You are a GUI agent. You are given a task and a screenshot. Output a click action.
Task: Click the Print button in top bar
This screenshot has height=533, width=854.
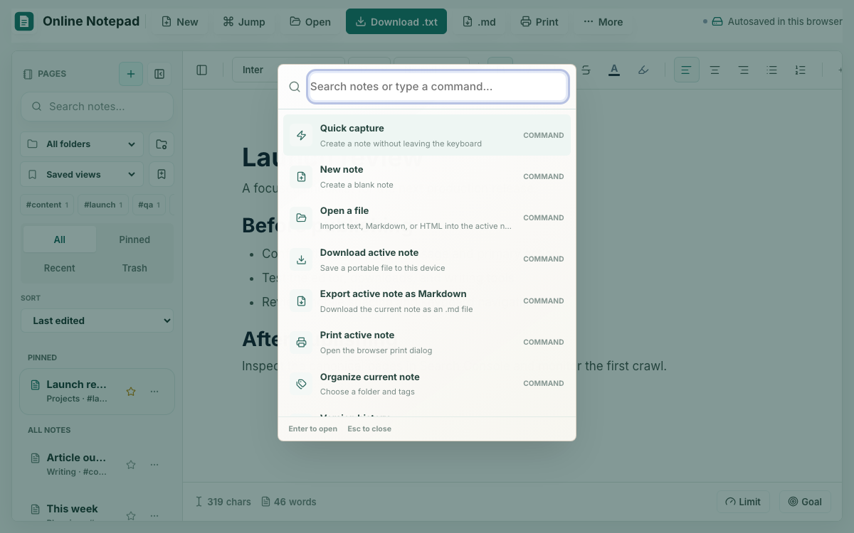coord(539,21)
